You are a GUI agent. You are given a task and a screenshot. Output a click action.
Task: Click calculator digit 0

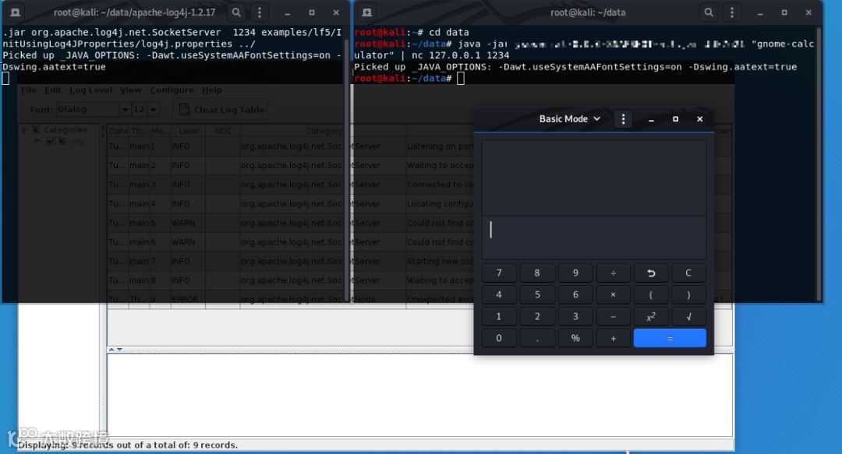pos(499,338)
